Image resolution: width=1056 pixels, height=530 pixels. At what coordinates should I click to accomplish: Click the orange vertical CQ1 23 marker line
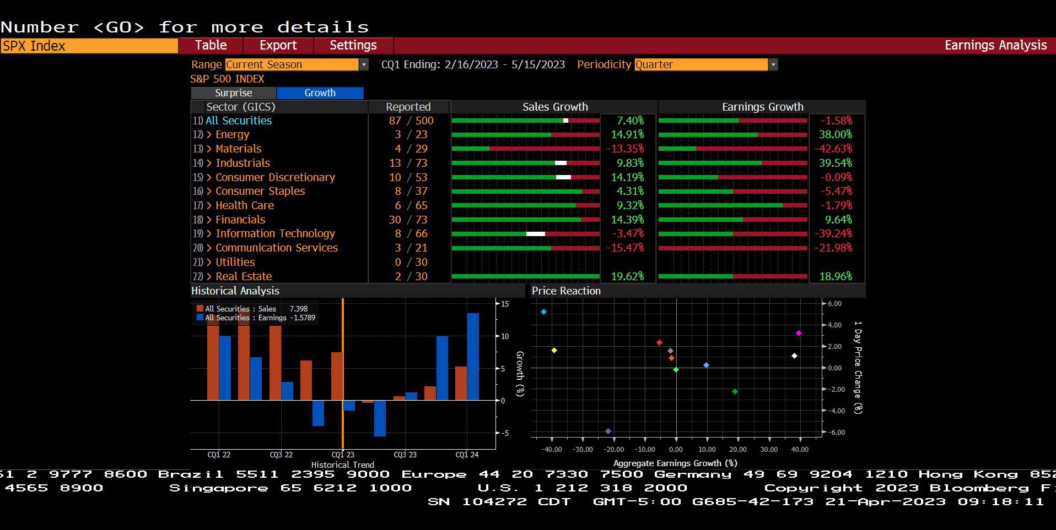(x=343, y=374)
